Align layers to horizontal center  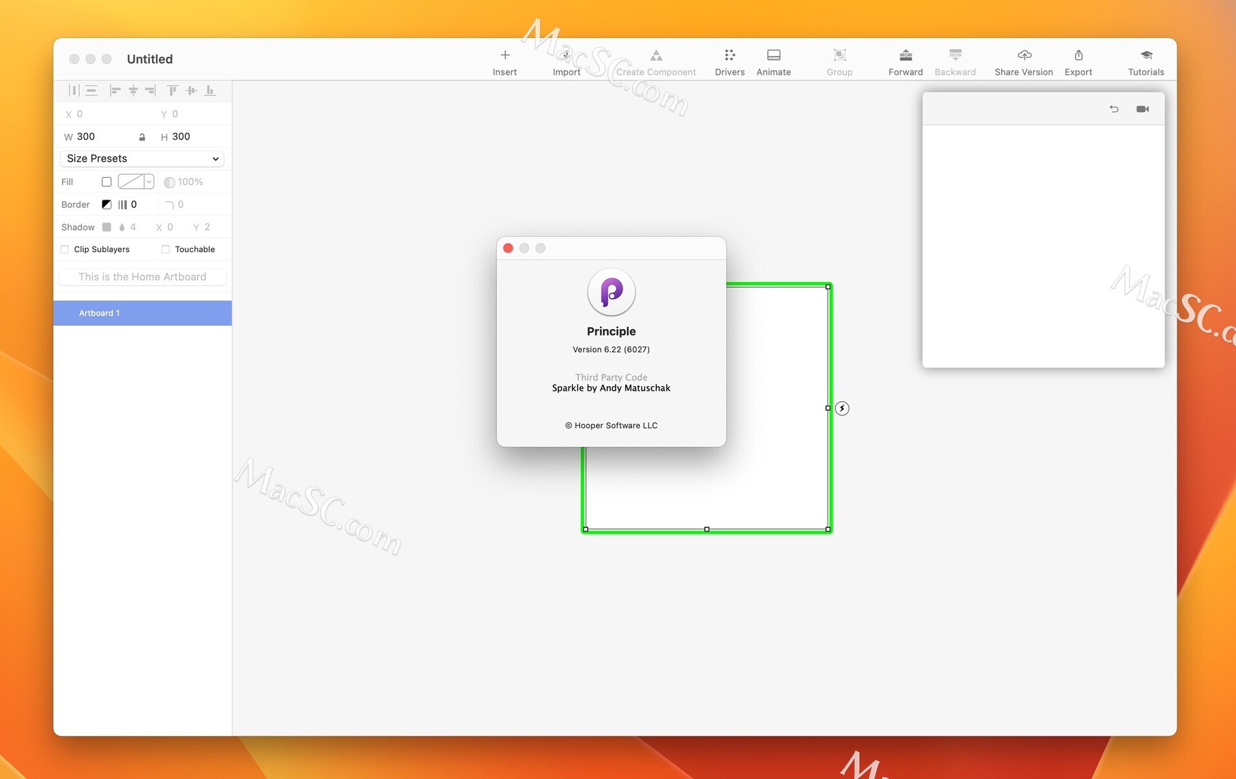point(133,91)
